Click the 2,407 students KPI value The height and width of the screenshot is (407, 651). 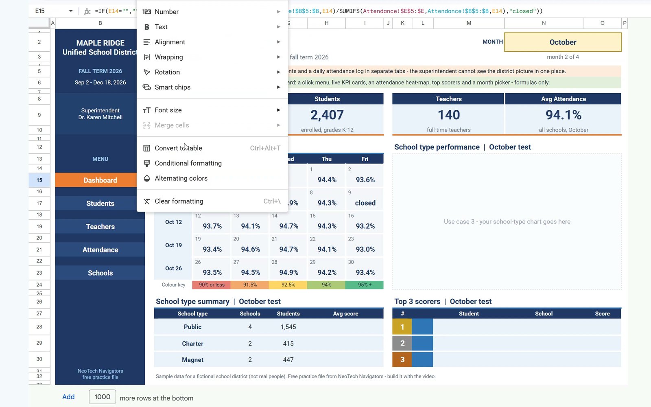tap(327, 115)
